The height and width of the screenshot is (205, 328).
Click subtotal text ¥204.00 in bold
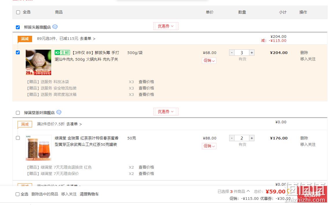(279, 53)
